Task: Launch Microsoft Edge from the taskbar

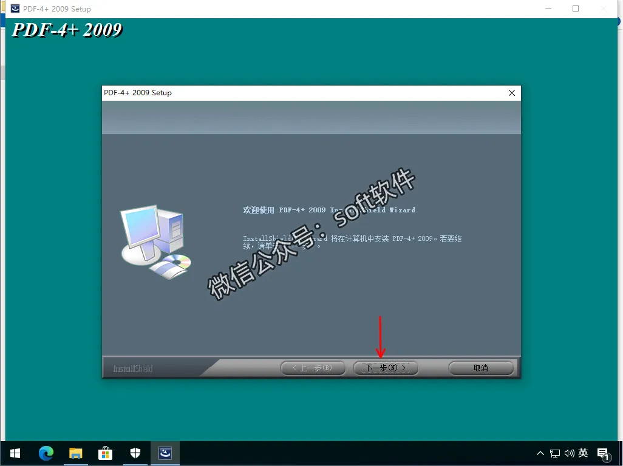Action: coord(46,453)
